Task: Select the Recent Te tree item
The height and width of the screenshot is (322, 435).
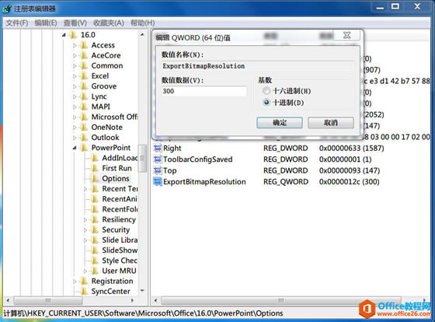Action: coord(120,189)
